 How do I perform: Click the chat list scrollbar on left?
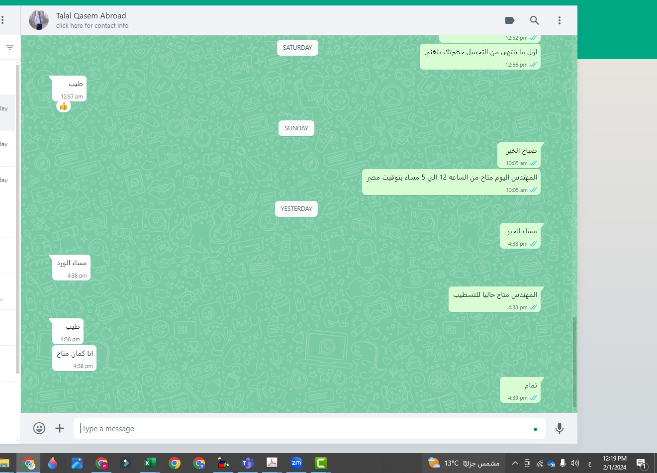point(18,219)
